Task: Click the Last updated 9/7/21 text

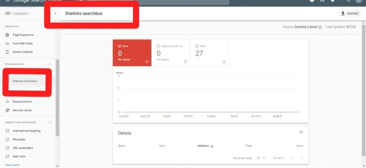Action: [x=341, y=27]
